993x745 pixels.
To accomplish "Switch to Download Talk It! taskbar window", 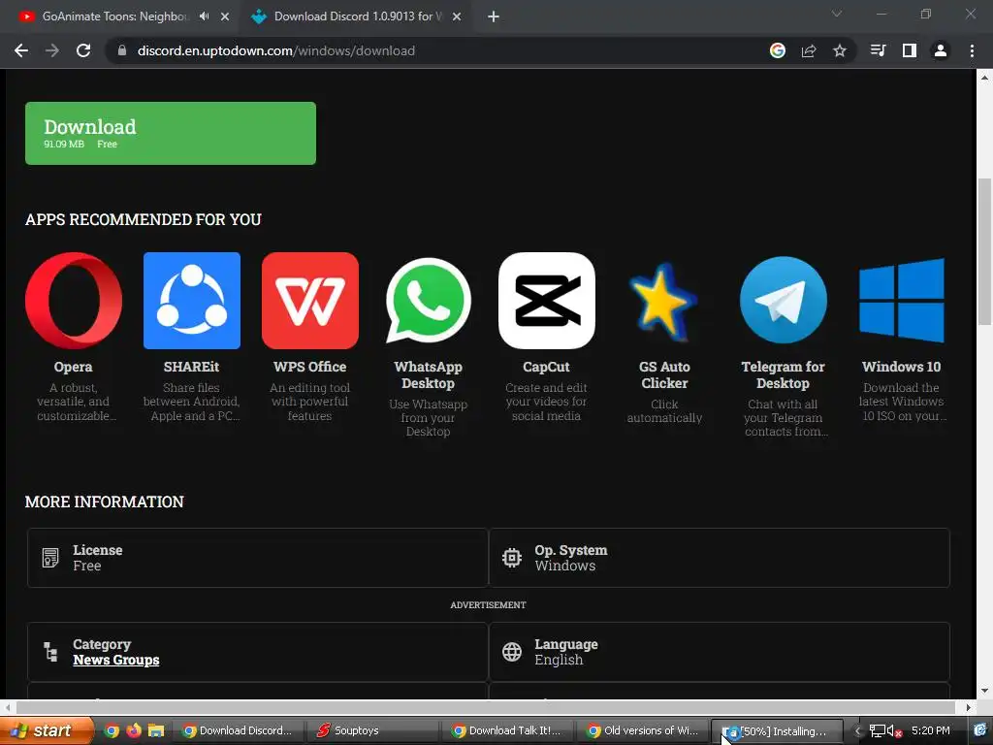I will (508, 730).
